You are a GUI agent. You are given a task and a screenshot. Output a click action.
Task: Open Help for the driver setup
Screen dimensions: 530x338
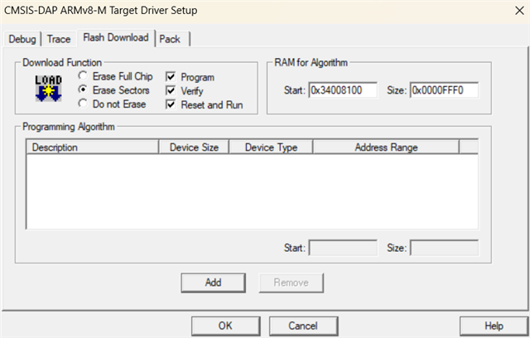click(x=494, y=326)
